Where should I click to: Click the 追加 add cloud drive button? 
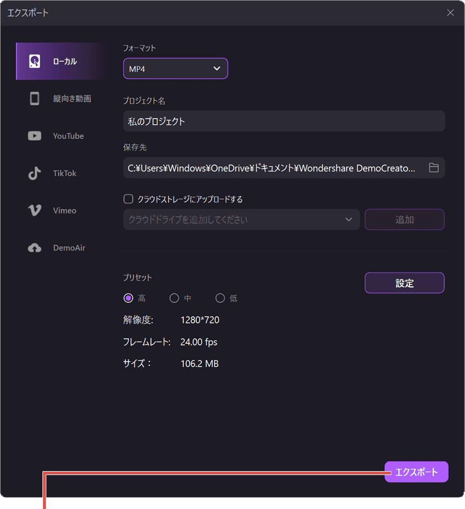point(404,219)
